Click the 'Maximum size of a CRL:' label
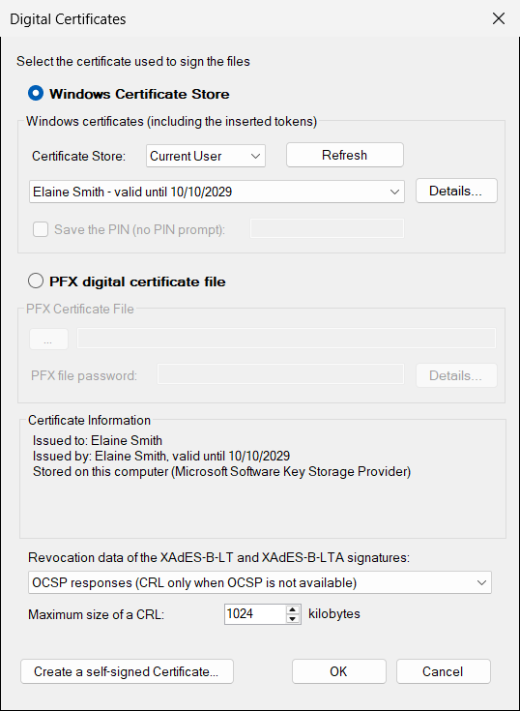 click(96, 615)
